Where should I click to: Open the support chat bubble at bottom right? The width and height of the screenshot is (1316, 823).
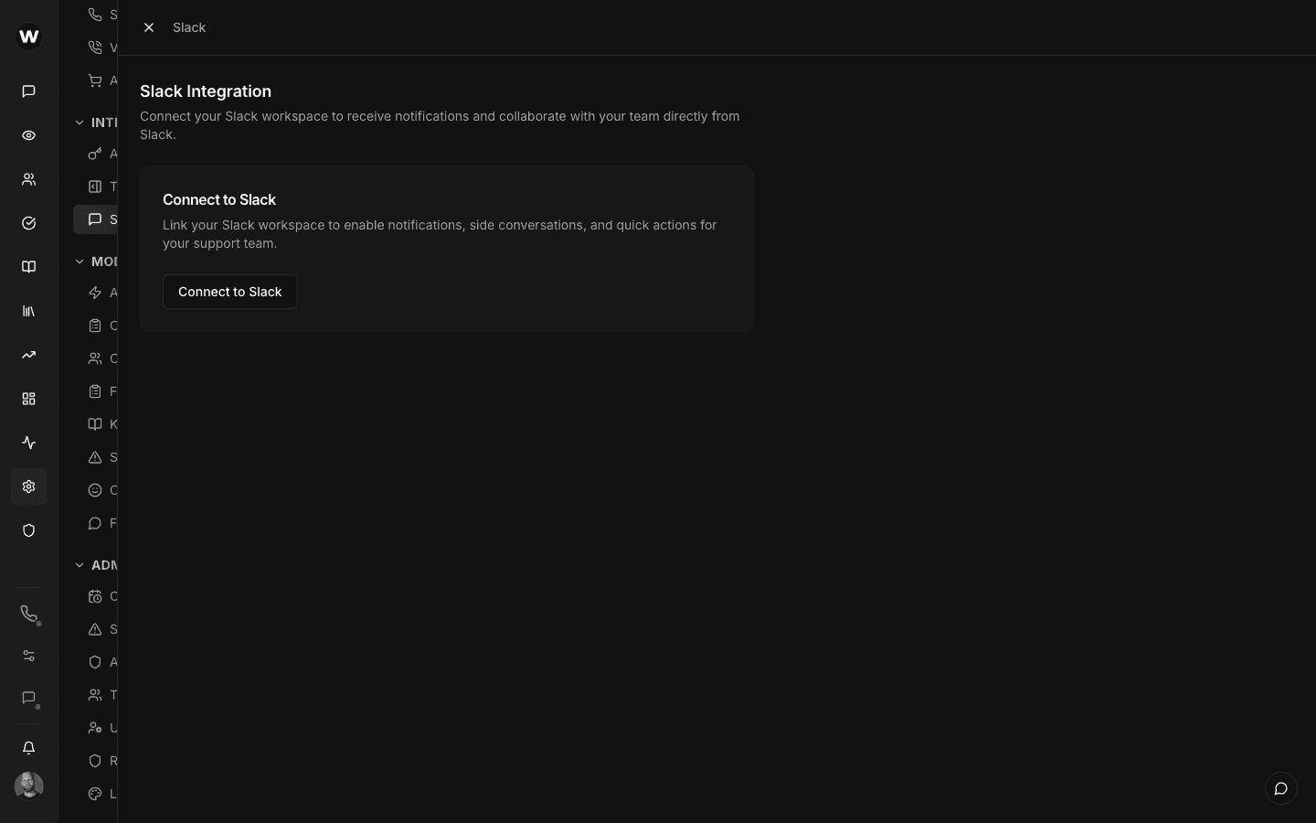[x=1280, y=788]
